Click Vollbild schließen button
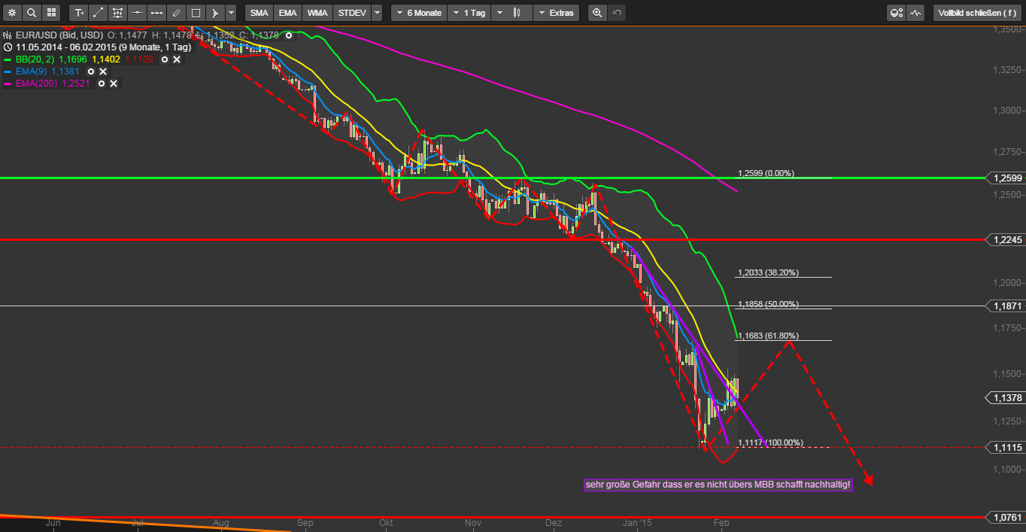1026x532 pixels. pos(977,13)
